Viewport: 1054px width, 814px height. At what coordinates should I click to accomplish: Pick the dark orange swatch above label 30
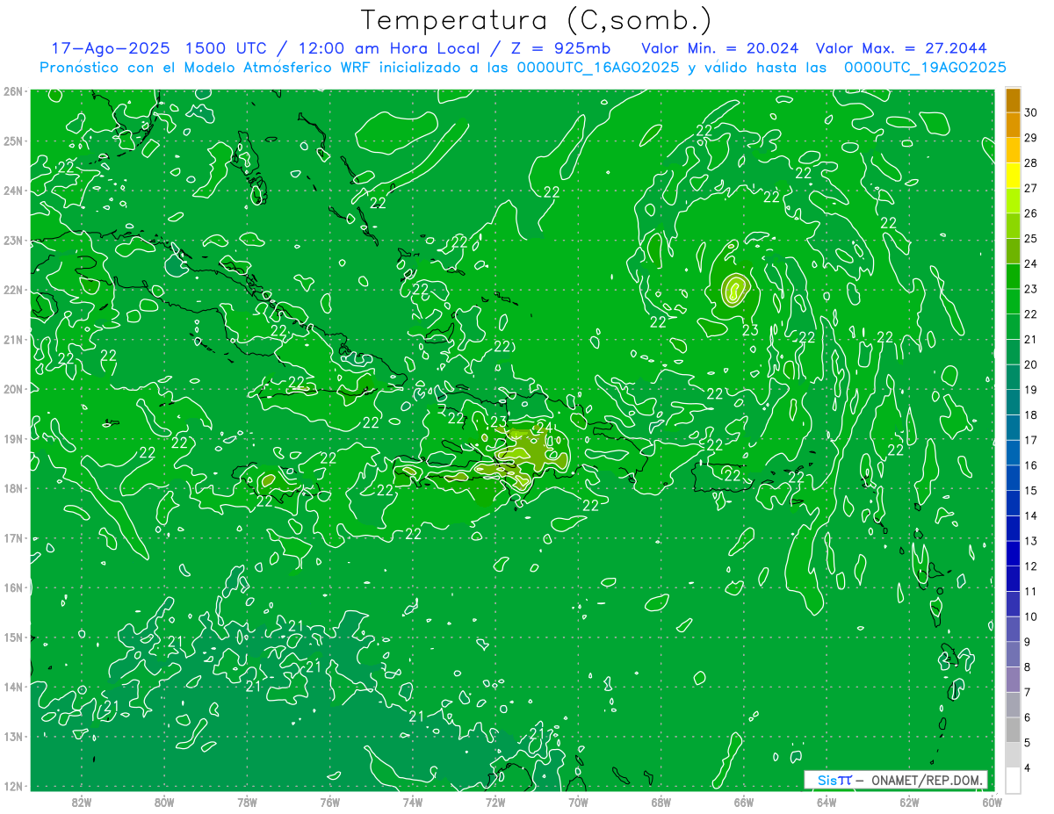(1013, 100)
